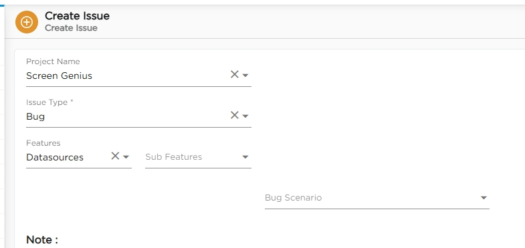Clear the Bug issue type selection

(234, 115)
